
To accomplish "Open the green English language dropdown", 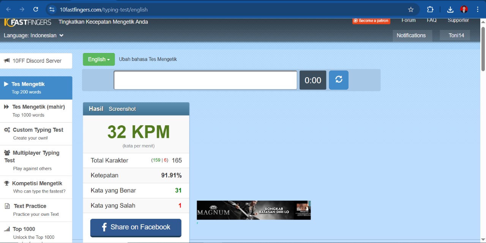I will [99, 59].
